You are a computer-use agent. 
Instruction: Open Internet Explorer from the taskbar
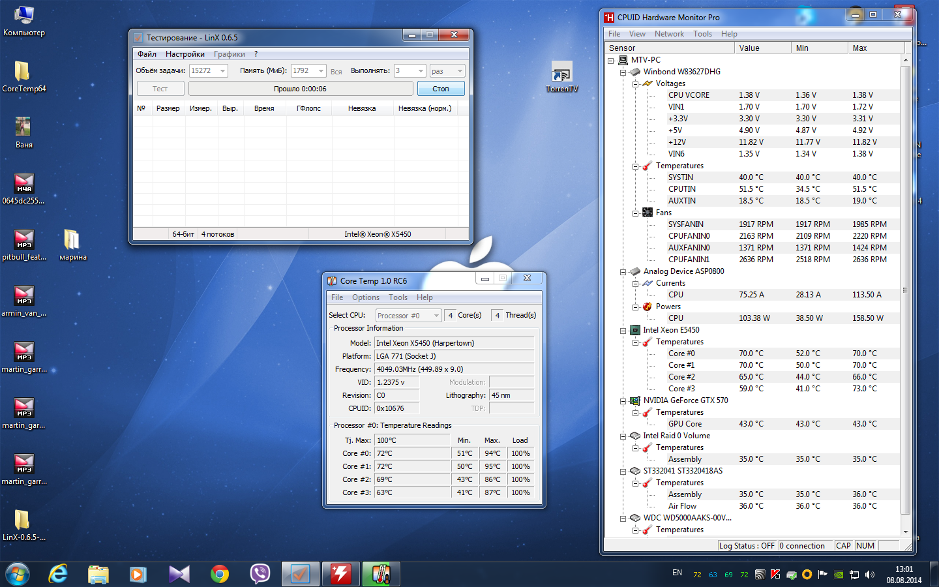58,574
